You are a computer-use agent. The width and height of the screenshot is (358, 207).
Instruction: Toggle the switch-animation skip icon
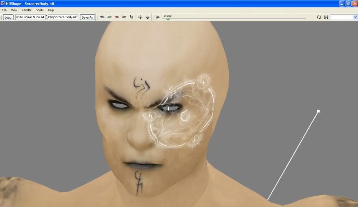tap(326, 17)
